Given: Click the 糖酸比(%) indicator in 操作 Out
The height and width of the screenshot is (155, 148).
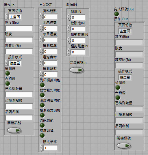Looking at the screenshot, I should (129, 66).
